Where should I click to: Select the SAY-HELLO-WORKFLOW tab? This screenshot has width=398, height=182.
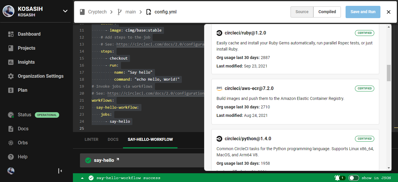150,139
